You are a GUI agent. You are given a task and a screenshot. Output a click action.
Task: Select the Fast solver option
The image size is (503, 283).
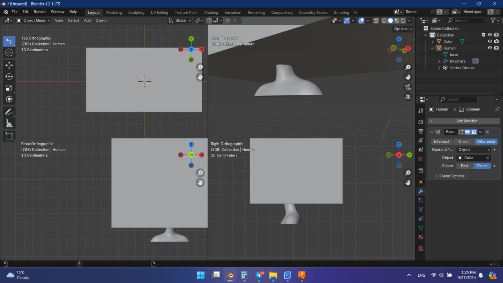pos(464,166)
